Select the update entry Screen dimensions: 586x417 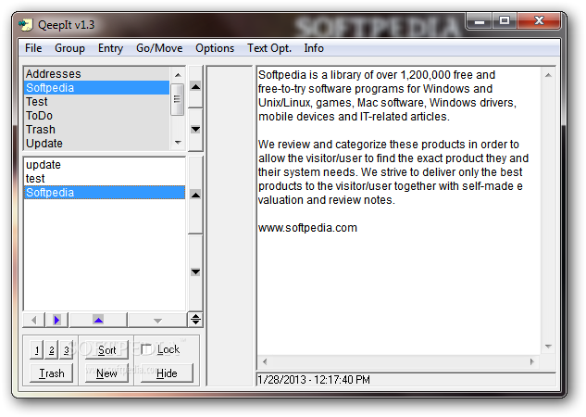pos(105,165)
